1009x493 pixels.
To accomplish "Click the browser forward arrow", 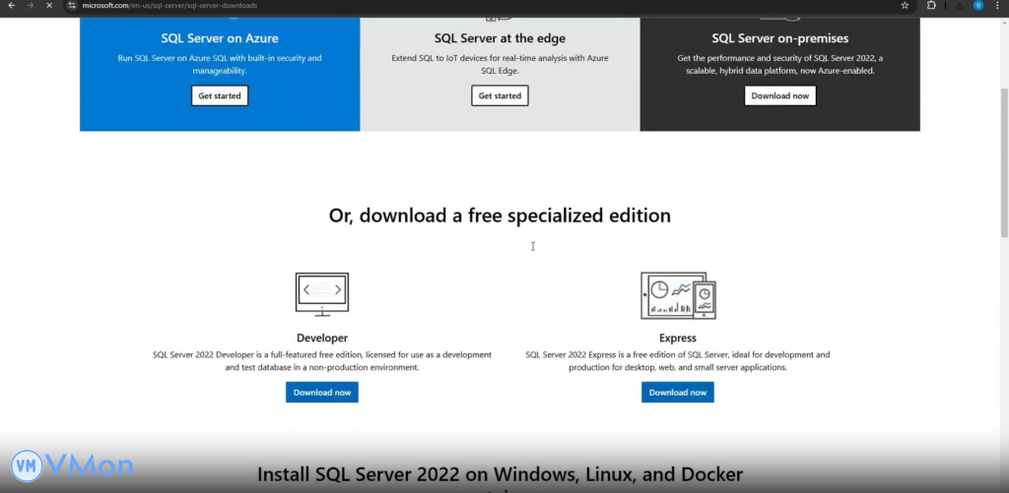I will pos(29,5).
